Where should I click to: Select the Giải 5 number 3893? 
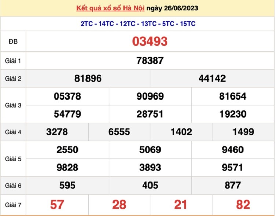point(150,168)
